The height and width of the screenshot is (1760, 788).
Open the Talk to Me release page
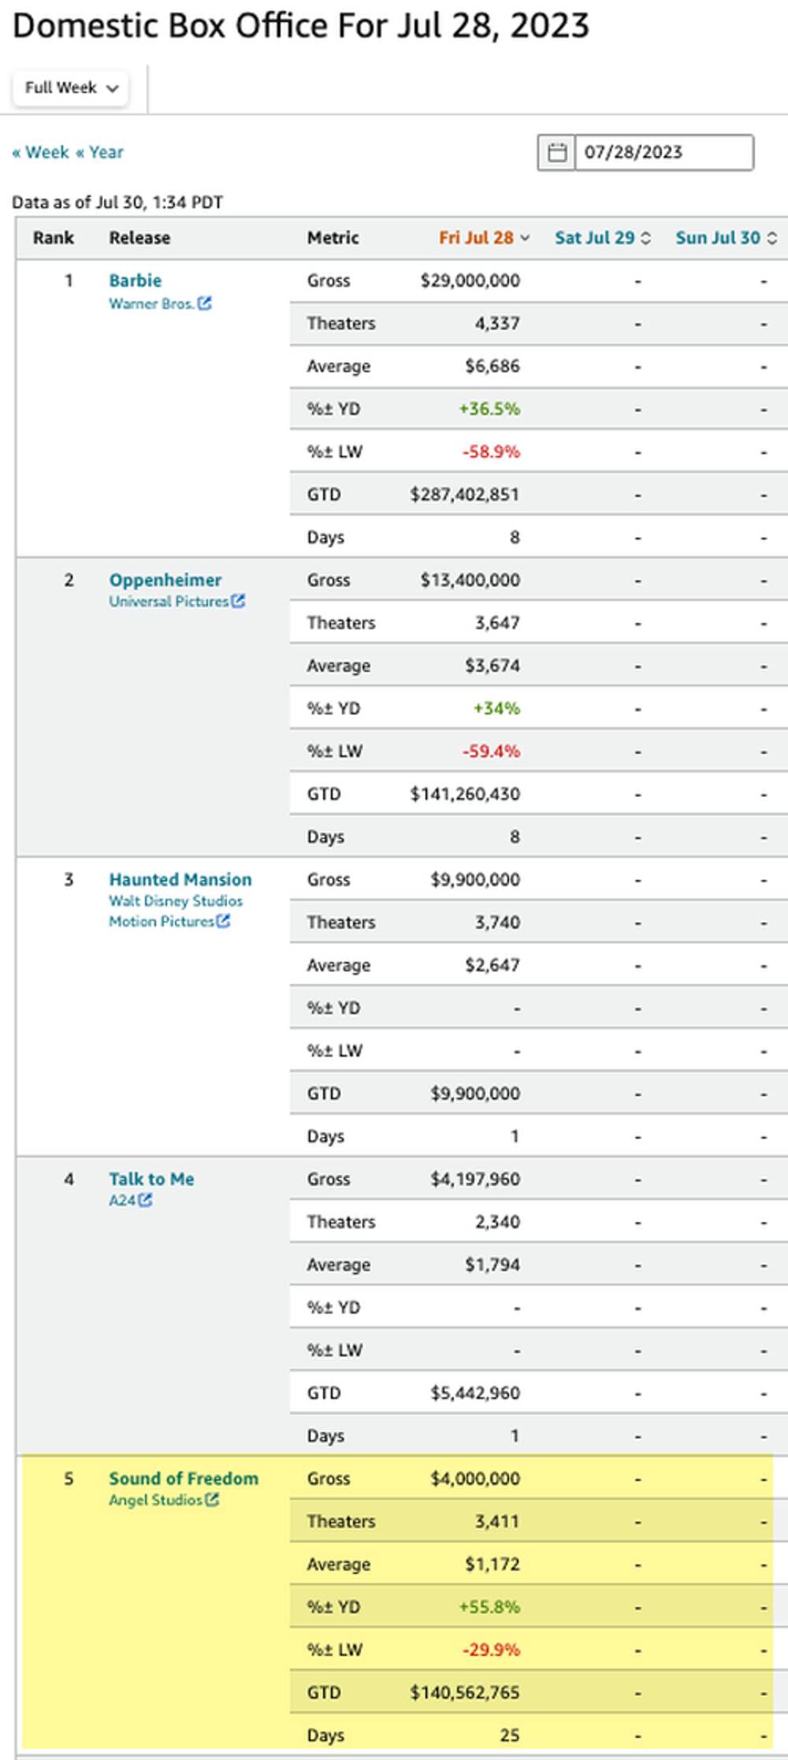coord(151,1180)
